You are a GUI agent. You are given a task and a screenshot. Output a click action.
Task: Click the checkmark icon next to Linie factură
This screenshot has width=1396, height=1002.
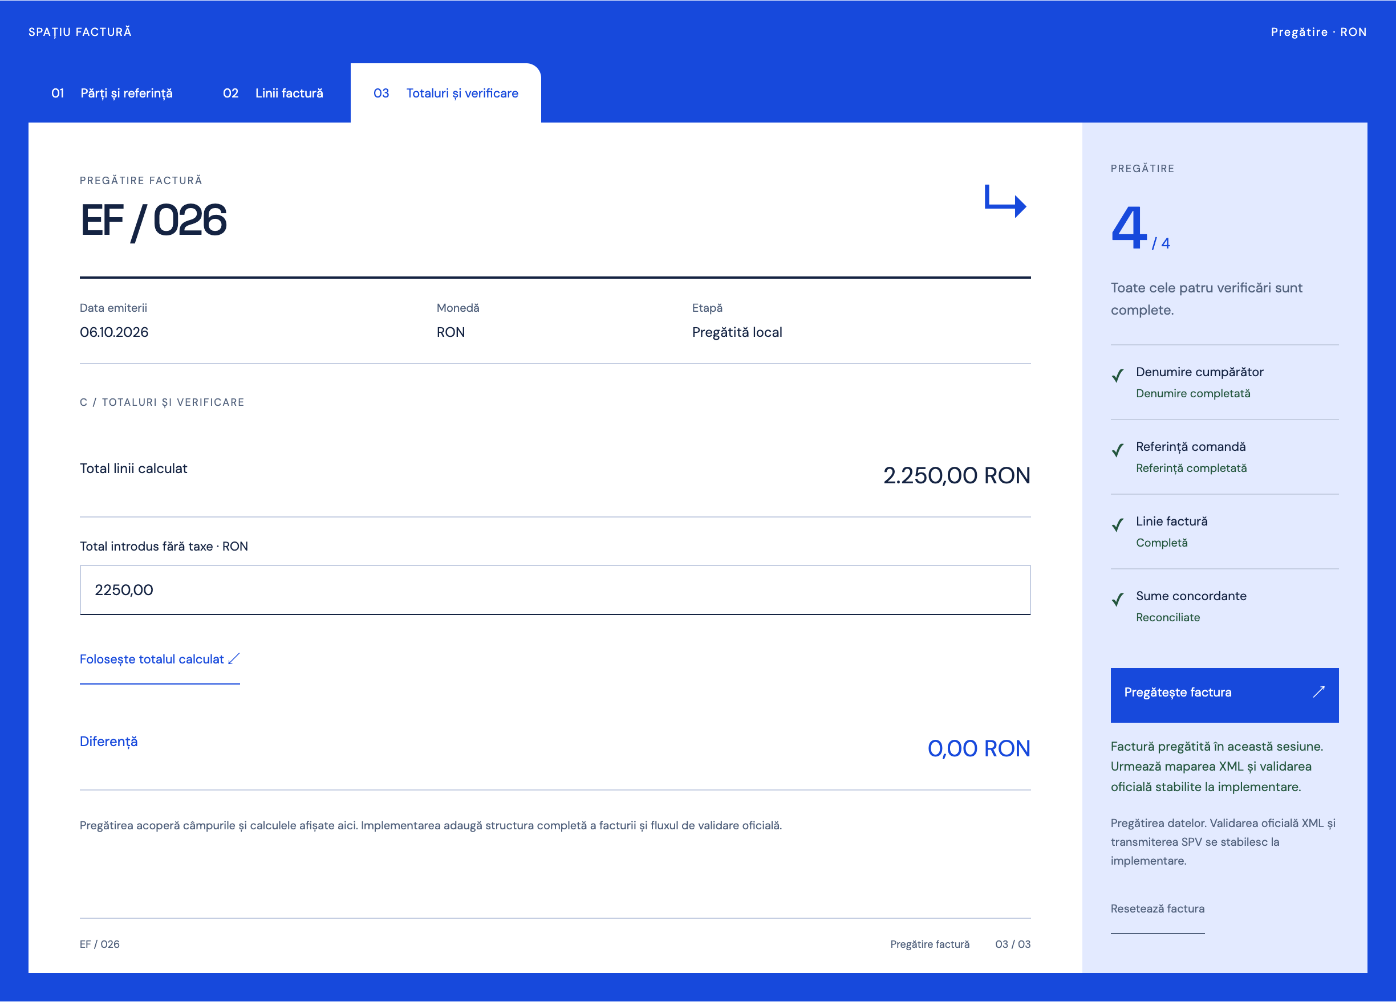(x=1118, y=525)
